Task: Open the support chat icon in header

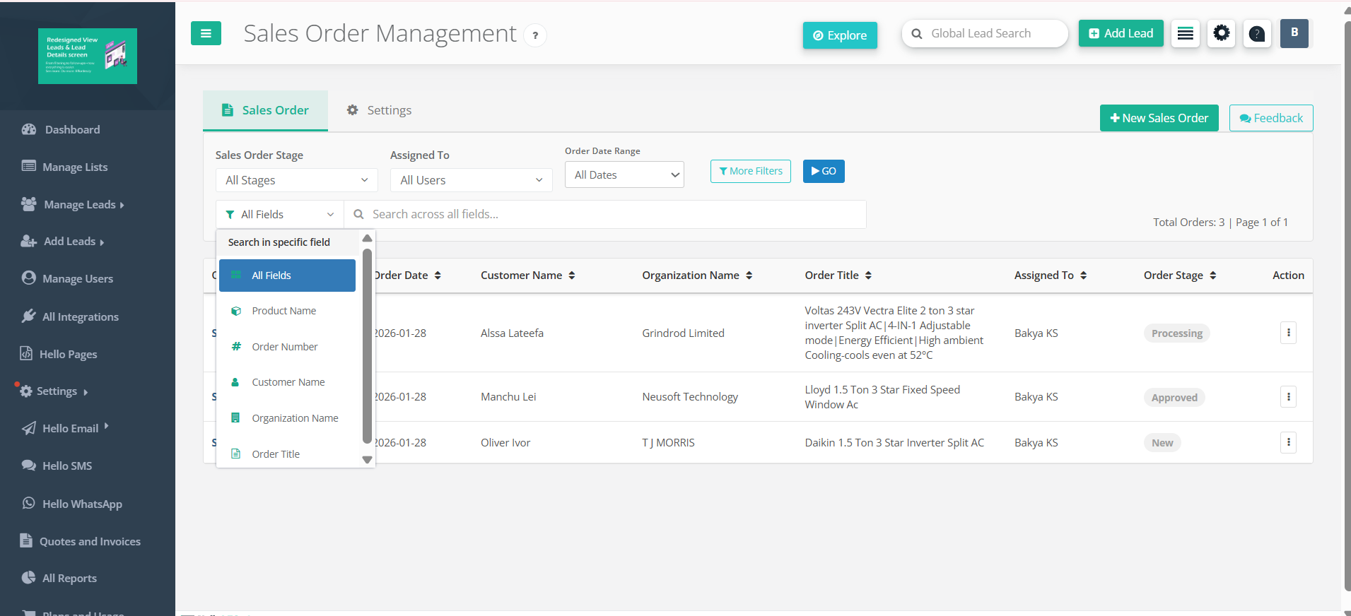Action: (x=1257, y=33)
